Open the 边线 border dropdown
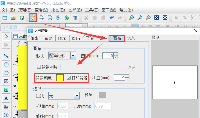 pyautogui.click(x=64, y=96)
